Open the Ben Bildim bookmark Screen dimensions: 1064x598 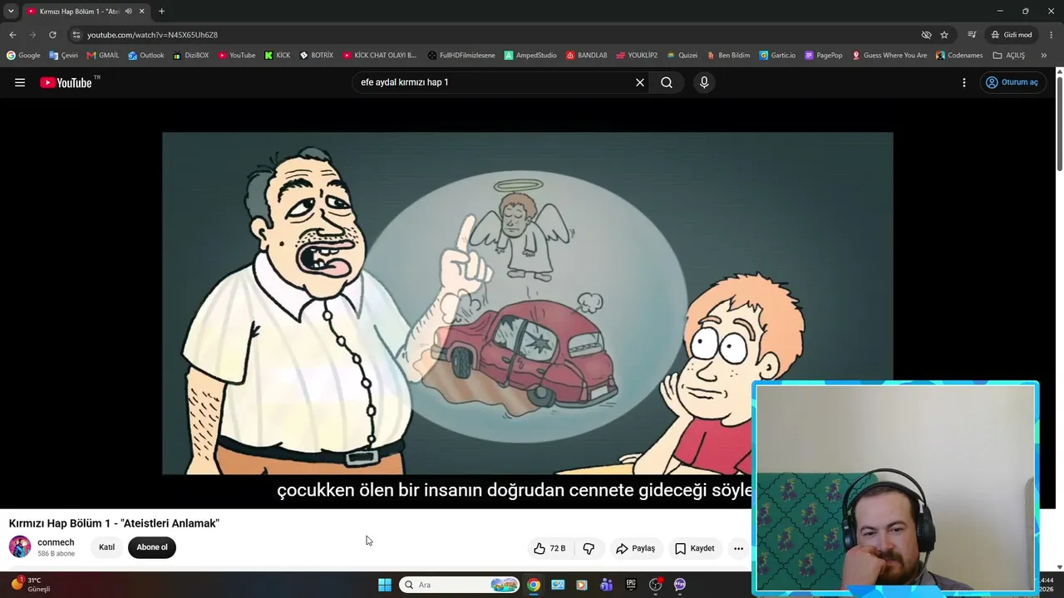point(728,56)
